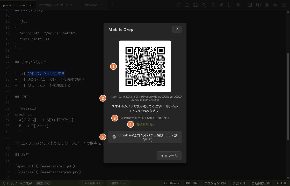Click the help question mark icon

coord(284,5)
